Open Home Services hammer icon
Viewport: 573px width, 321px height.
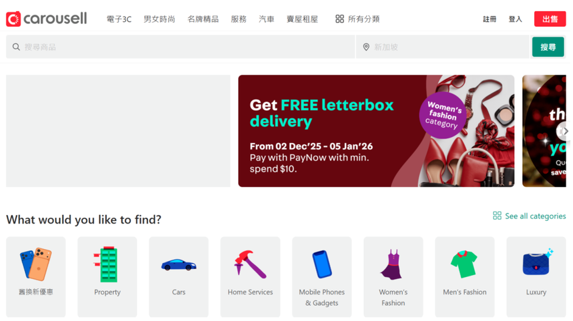point(250,264)
